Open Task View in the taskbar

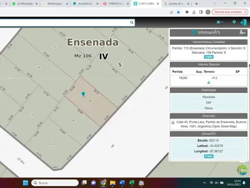[84, 183]
